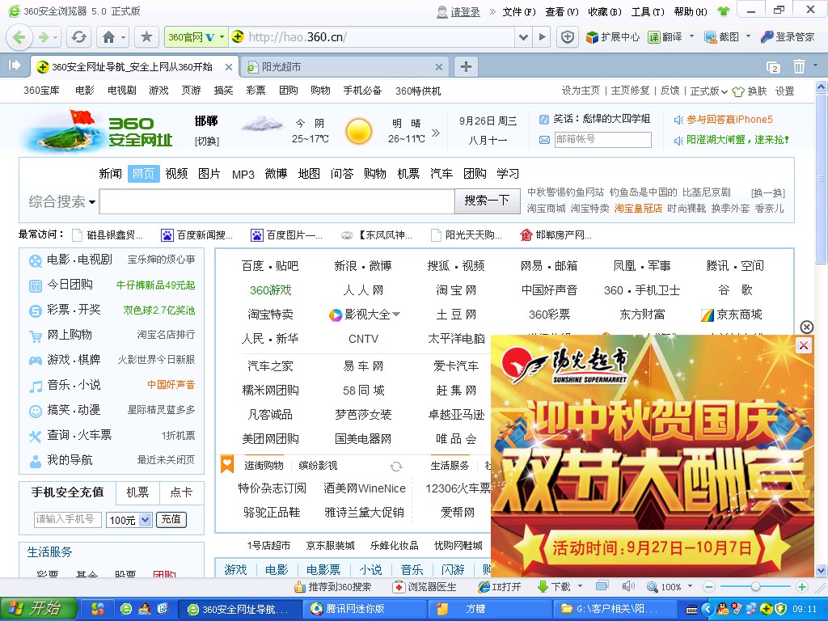Viewport: 828px width, 621px height.
Task: Open the 文件(F) menu
Action: click(519, 11)
